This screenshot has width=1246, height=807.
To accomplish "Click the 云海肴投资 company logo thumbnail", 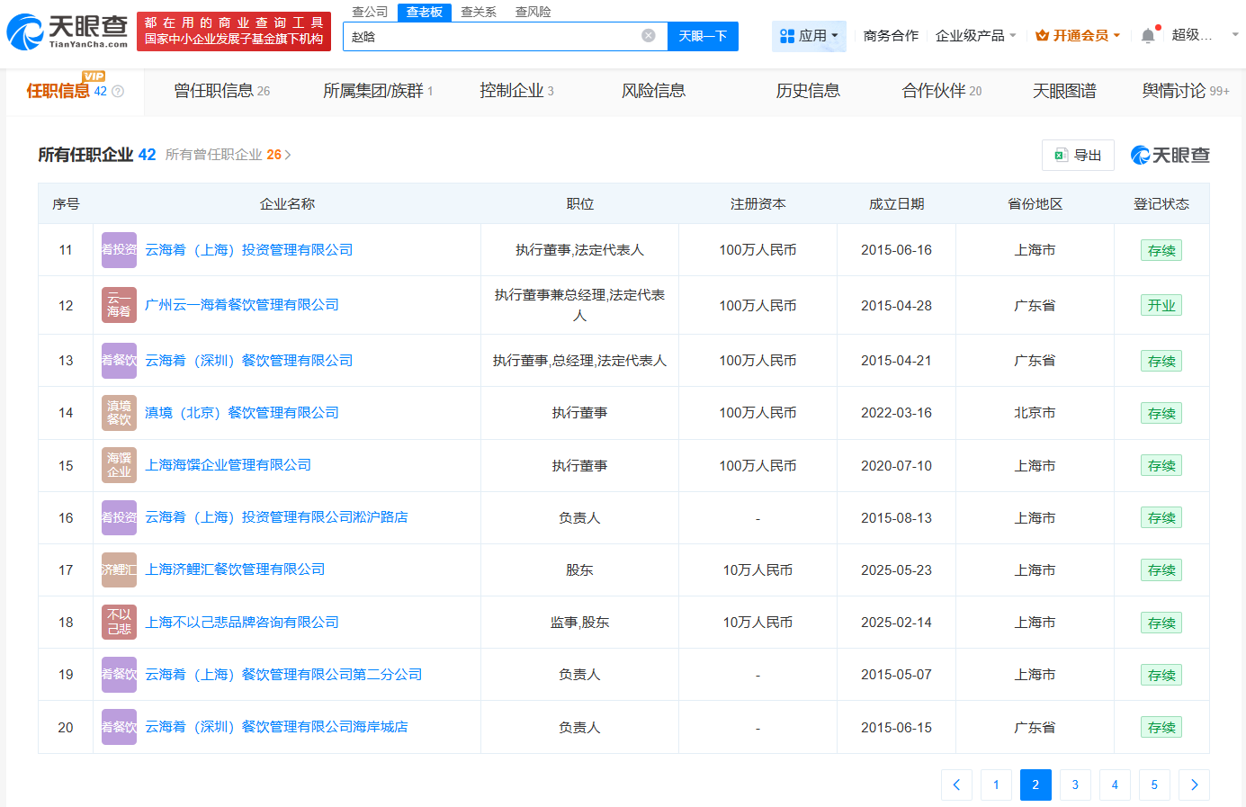I will tap(118, 249).
